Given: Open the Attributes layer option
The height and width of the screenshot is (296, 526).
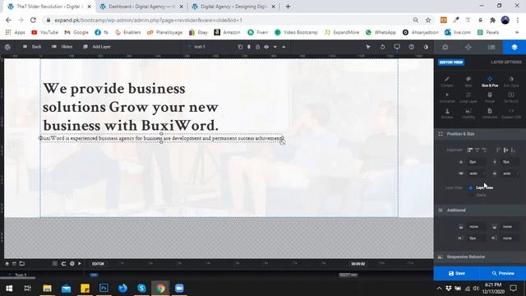Looking at the screenshot, I should pos(490,113).
